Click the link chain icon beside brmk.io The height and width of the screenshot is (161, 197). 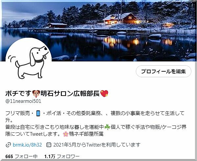click(x=8, y=145)
